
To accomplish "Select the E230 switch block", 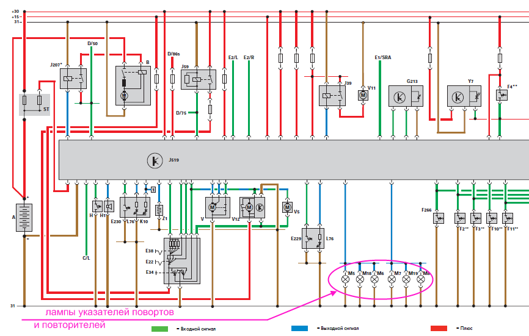I will click(135, 207).
